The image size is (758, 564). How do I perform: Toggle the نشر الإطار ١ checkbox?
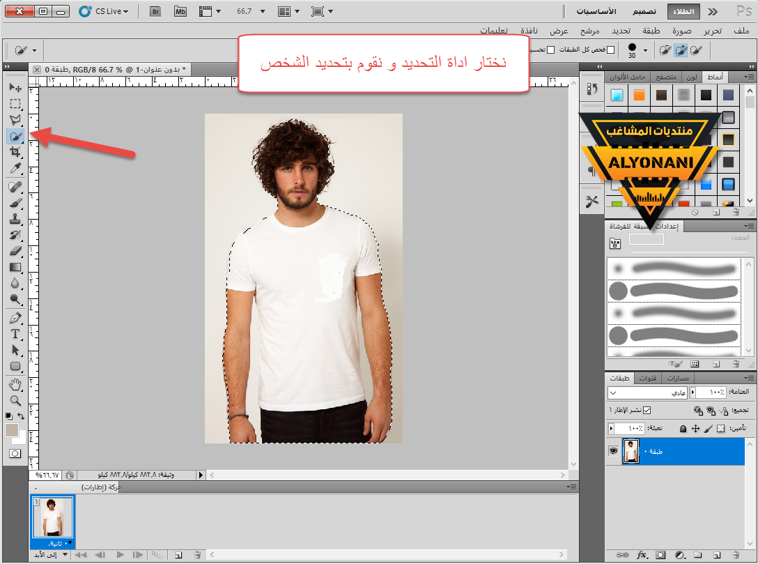(647, 411)
